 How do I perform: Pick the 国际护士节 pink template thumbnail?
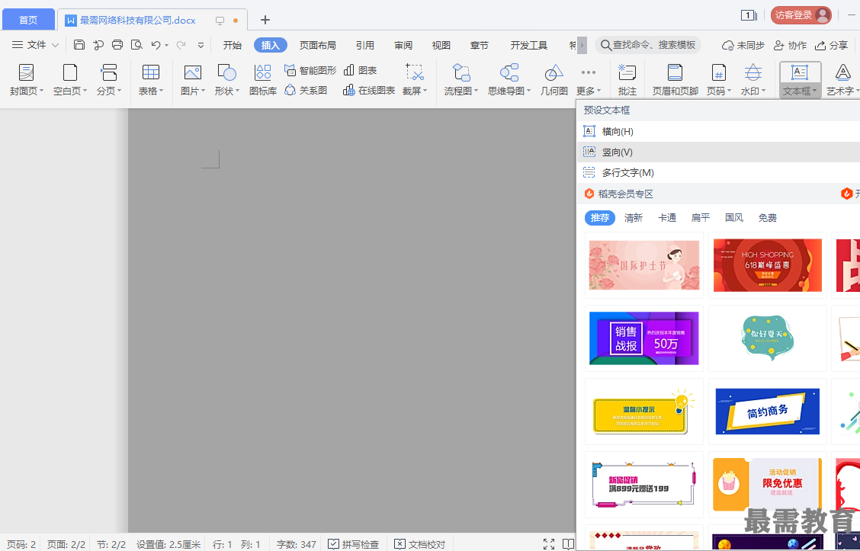click(644, 265)
